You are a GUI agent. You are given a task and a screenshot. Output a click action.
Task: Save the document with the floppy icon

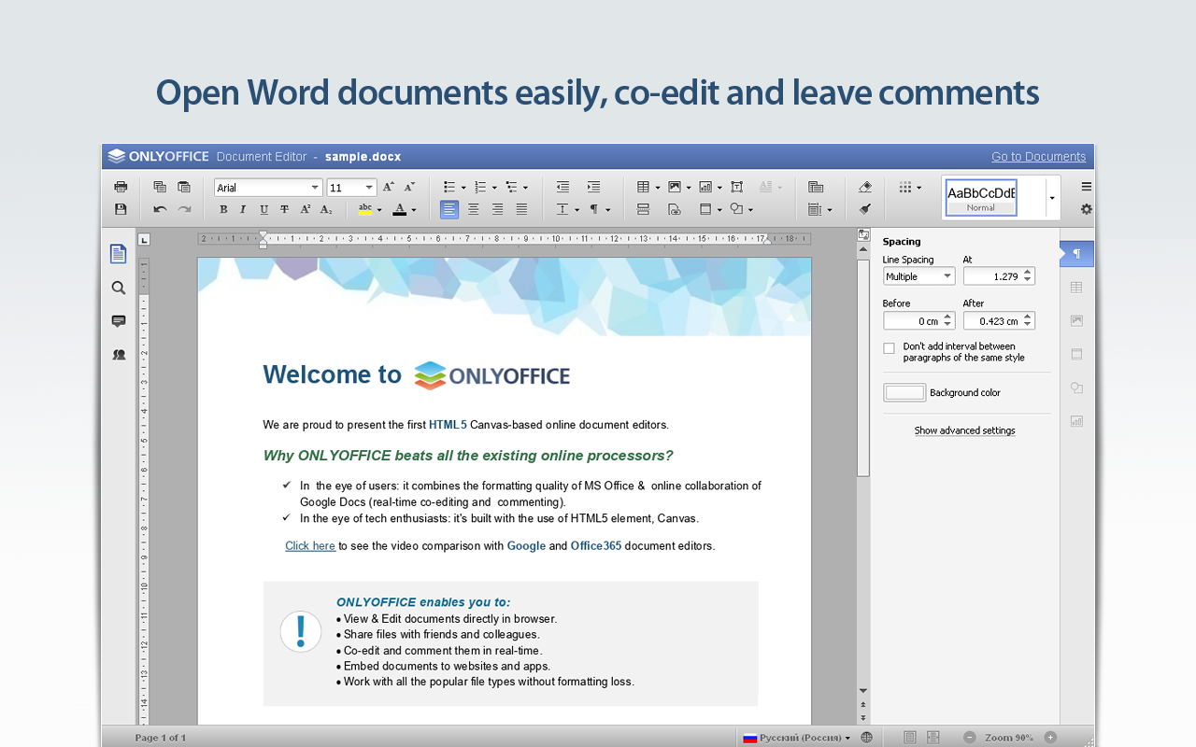121,209
